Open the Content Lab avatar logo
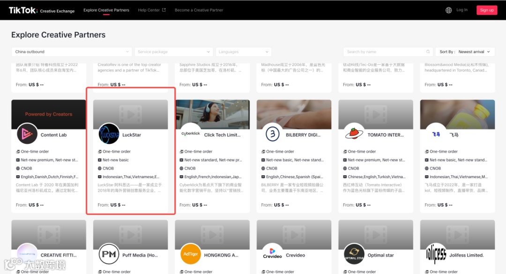This screenshot has width=506, height=274. (27, 133)
